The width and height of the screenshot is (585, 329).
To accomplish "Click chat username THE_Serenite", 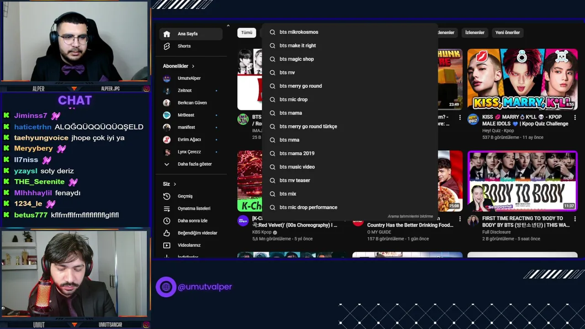I will pos(39,182).
